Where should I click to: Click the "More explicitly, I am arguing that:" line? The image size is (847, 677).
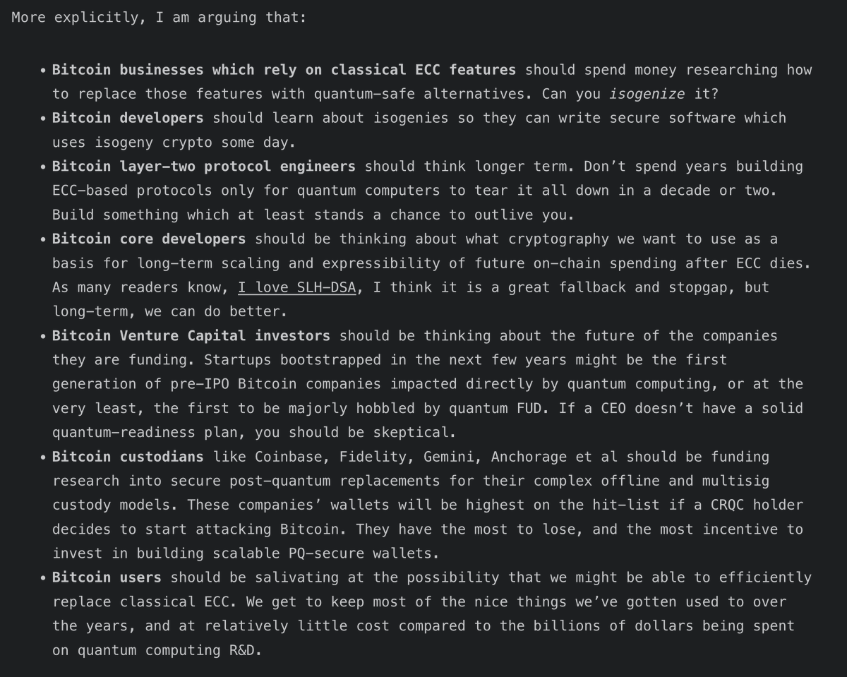point(160,17)
